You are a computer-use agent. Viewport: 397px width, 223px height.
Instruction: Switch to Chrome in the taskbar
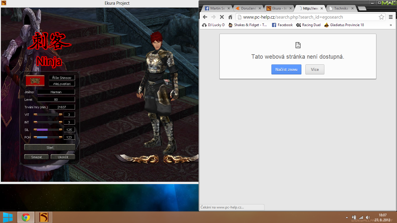pyautogui.click(x=26, y=217)
